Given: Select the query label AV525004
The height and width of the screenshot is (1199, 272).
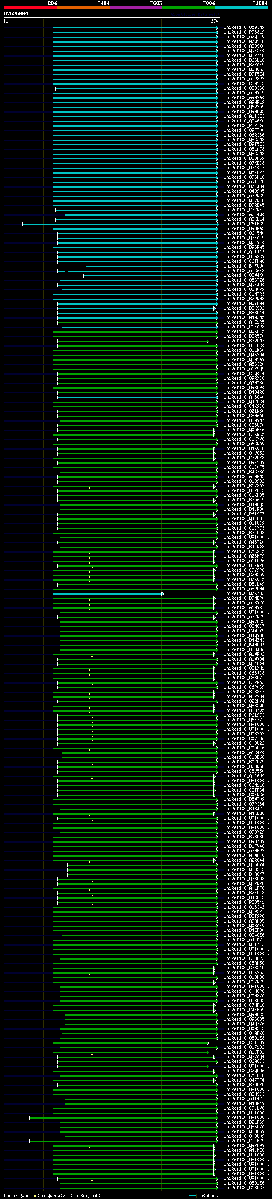Looking at the screenshot, I should (x=16, y=14).
